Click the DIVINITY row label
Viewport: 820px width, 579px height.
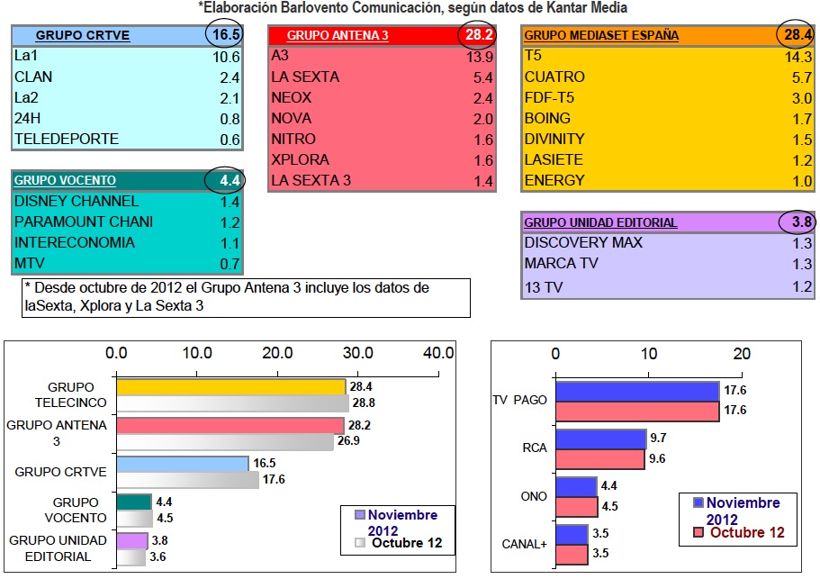click(554, 140)
